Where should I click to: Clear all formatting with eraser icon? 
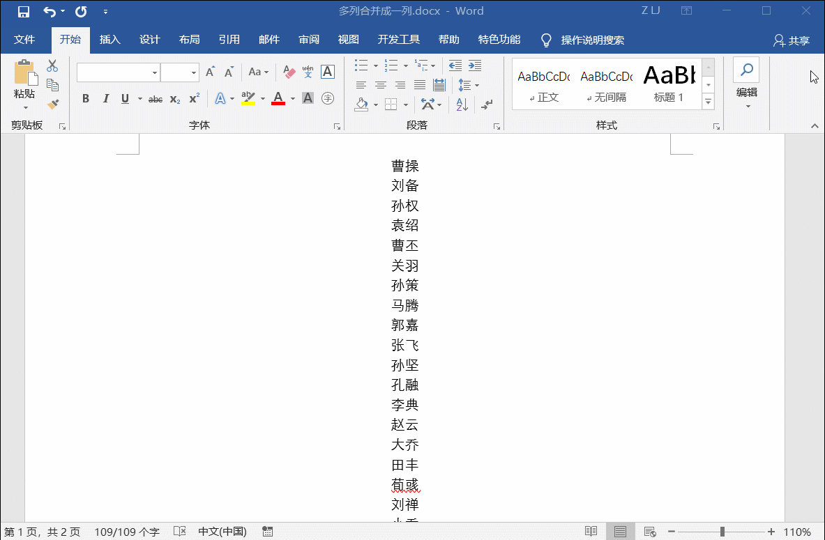[289, 72]
